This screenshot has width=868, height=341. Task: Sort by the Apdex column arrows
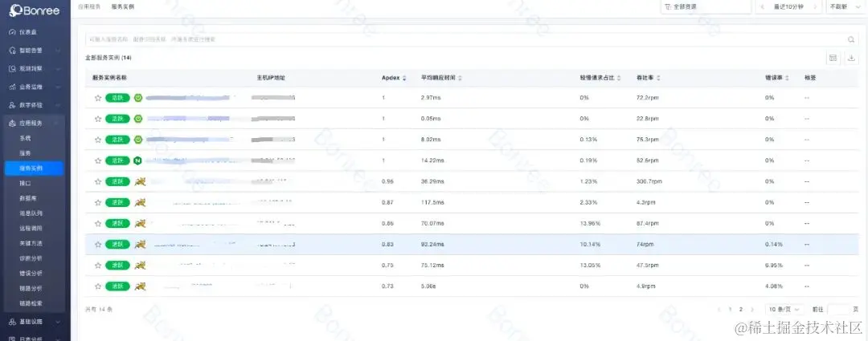pyautogui.click(x=404, y=79)
